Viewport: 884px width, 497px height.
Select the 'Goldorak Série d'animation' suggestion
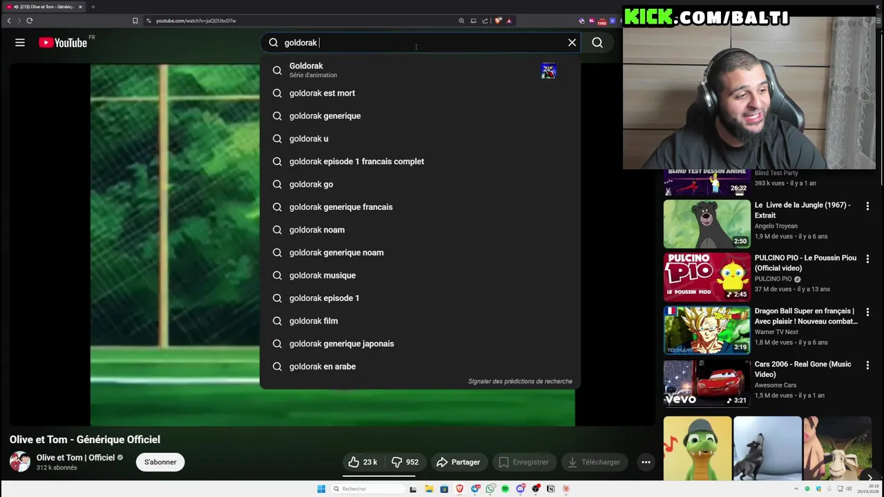tap(420, 70)
